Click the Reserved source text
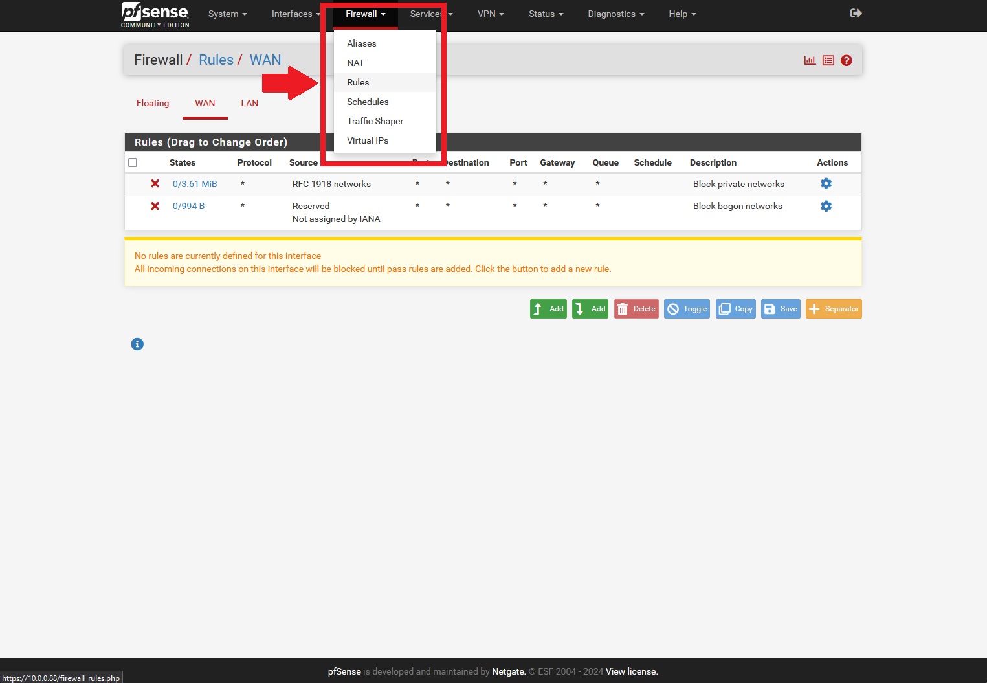The height and width of the screenshot is (683, 987). coord(311,206)
